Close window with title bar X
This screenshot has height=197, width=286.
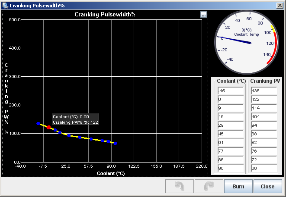point(280,6)
